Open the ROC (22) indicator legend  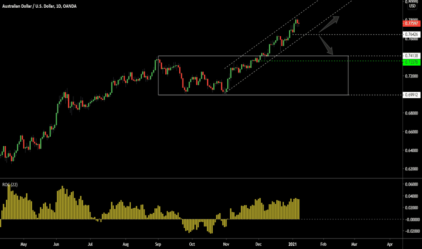pos(10,185)
